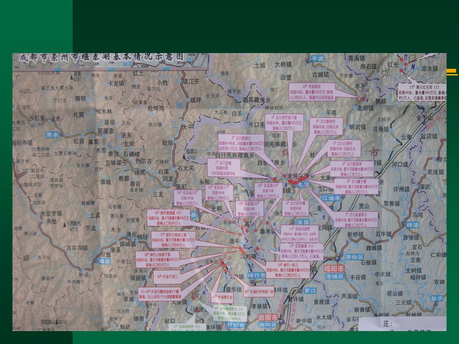This screenshot has width=459, height=344.
Task: Select the blue 什邡市 label
Action: point(237,325)
